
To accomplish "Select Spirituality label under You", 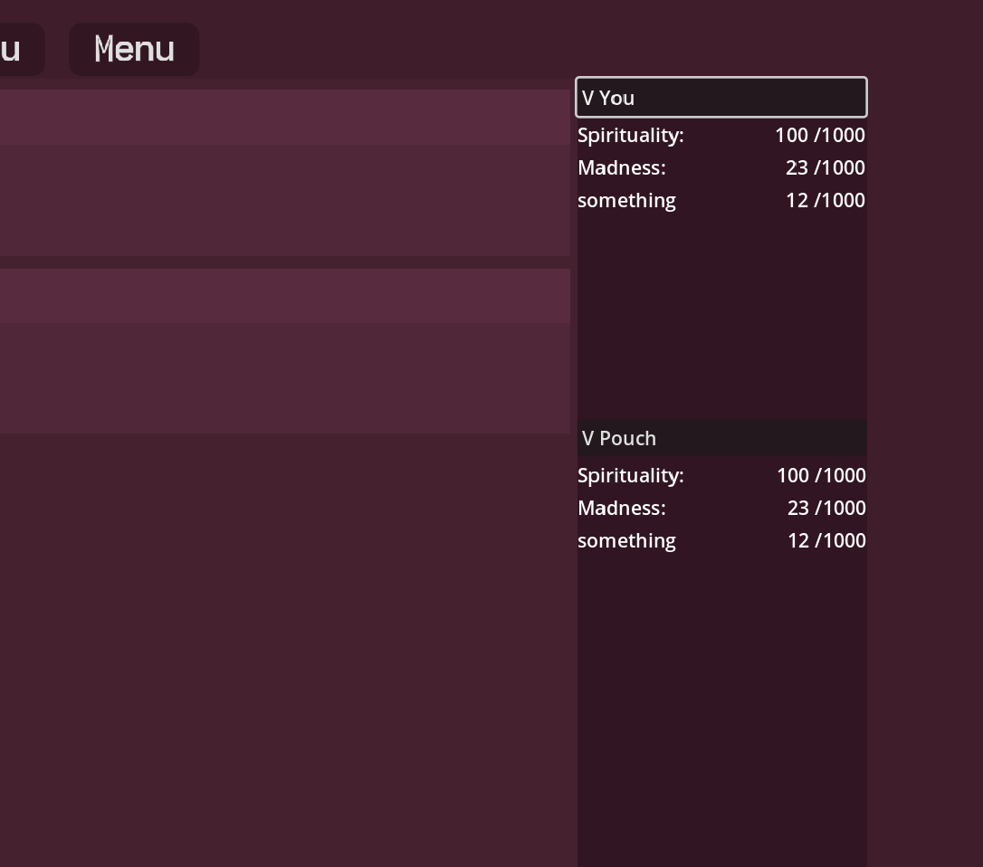I will click(x=631, y=135).
